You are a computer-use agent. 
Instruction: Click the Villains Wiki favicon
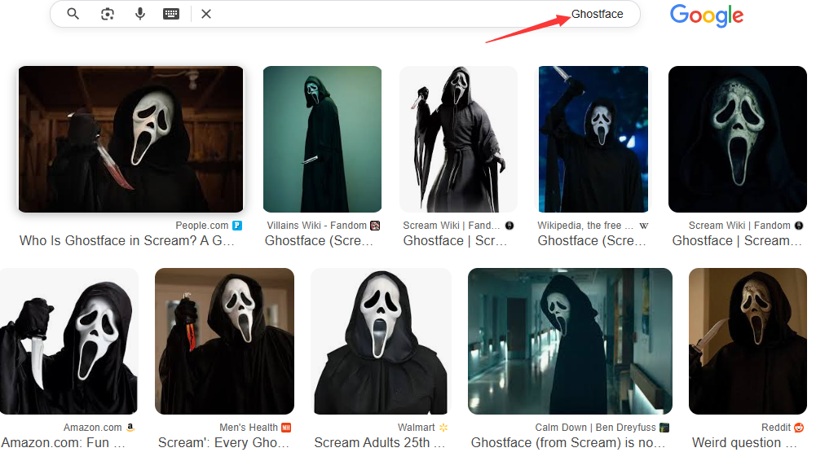(x=375, y=226)
